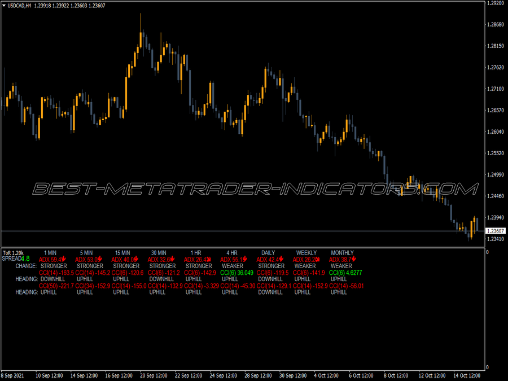This screenshot has width=508, height=381.
Task: Click the CCI(50) -221.7 value
Action: 56,286
